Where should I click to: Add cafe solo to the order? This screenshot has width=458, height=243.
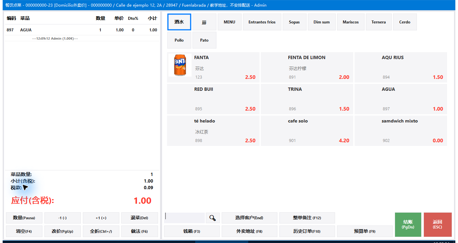(307, 131)
